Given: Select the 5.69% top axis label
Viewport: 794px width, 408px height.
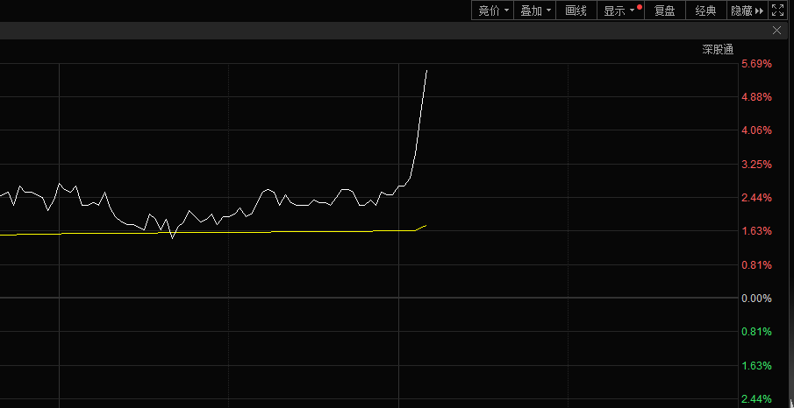Looking at the screenshot, I should coord(756,64).
